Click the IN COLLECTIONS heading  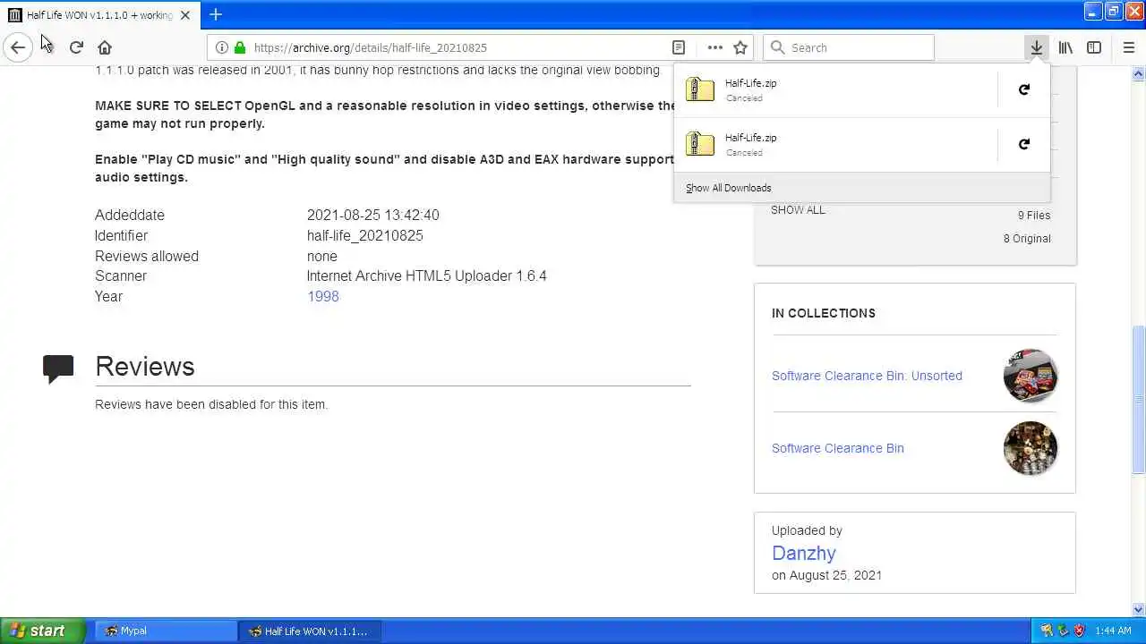click(x=824, y=313)
